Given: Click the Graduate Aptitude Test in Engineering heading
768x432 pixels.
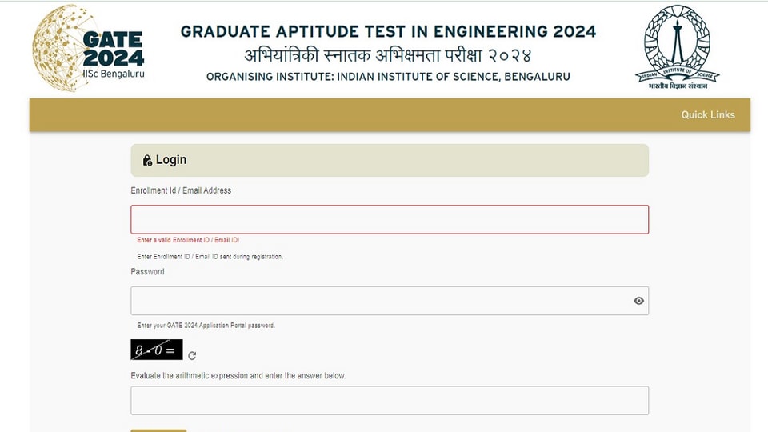Looking at the screenshot, I should tap(388, 31).
